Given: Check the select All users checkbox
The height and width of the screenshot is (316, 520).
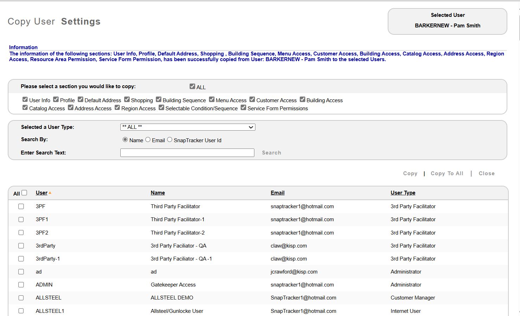Looking at the screenshot, I should pyautogui.click(x=24, y=193).
